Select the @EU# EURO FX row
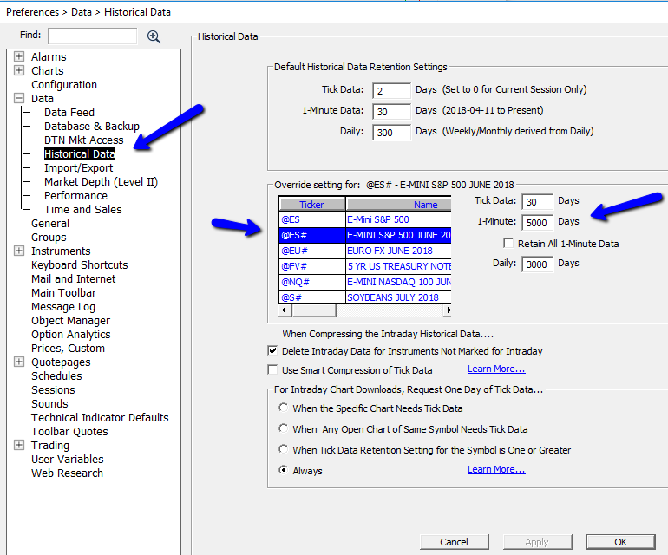 [x=364, y=251]
